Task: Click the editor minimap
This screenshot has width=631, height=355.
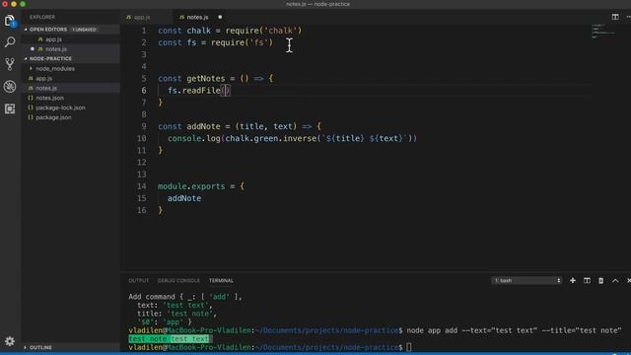Action: 603,32
